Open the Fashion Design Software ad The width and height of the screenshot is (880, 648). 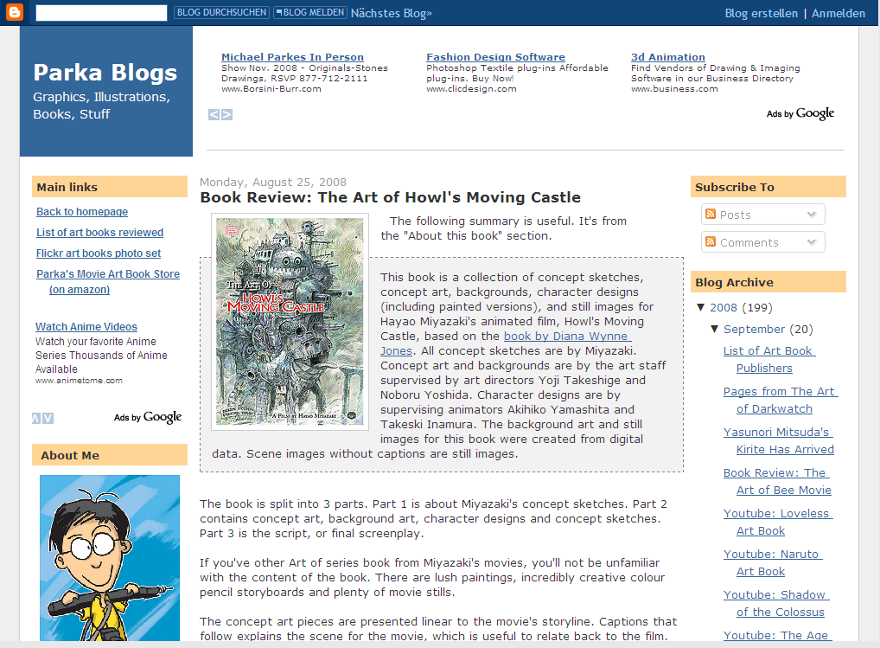[495, 57]
